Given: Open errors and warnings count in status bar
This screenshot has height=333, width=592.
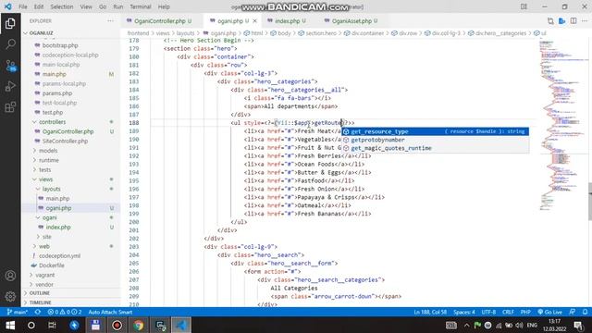Looking at the screenshot, I should (65, 313).
